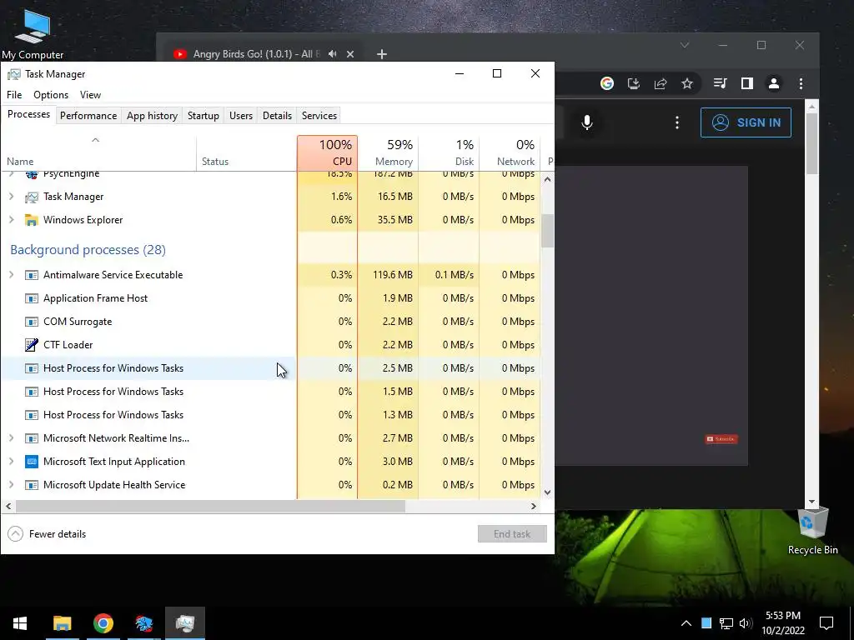This screenshot has height=640, width=854.
Task: Click the install app icon in Chrome address bar
Action: coord(634,83)
